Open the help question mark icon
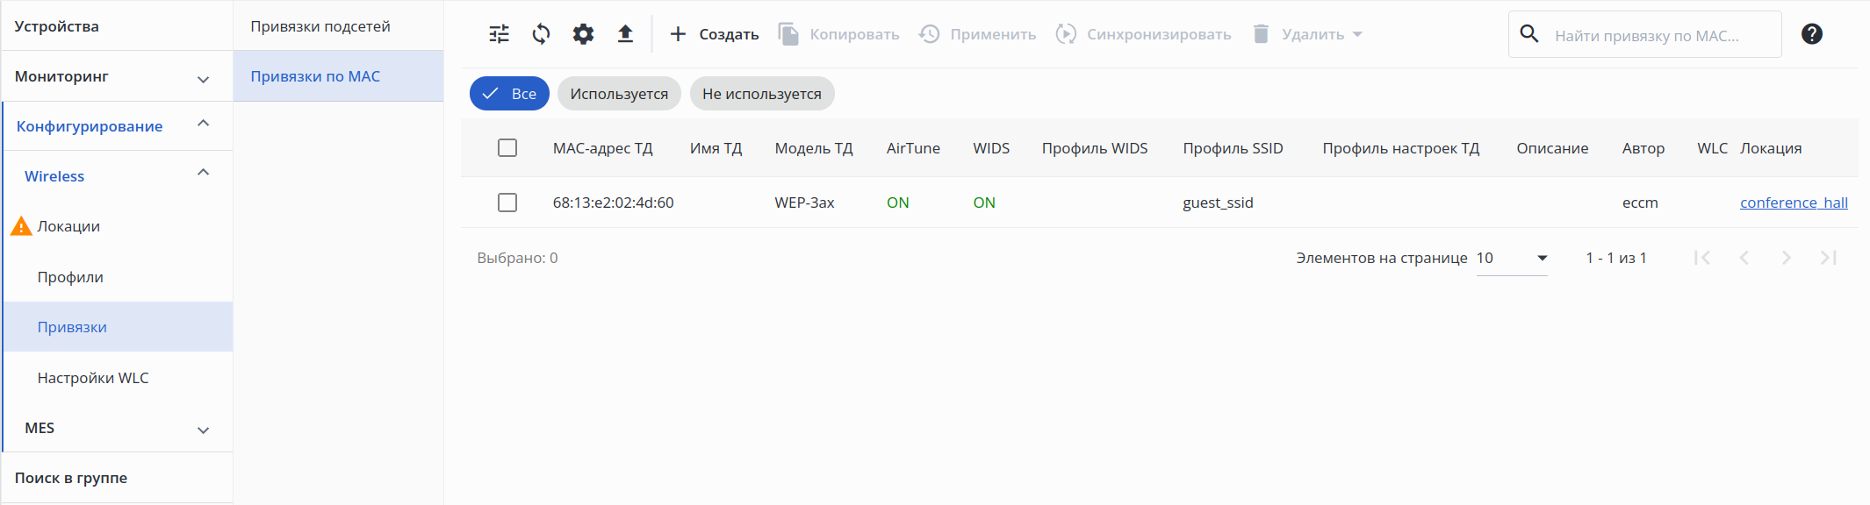1870x505 pixels. pyautogui.click(x=1811, y=34)
